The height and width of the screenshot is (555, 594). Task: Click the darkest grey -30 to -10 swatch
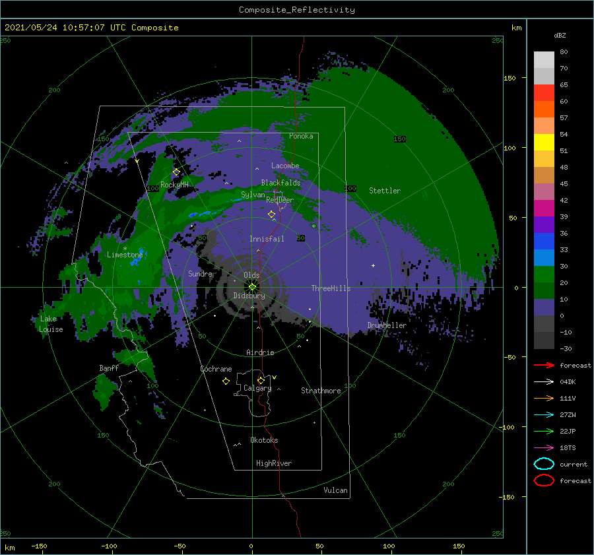click(x=544, y=341)
